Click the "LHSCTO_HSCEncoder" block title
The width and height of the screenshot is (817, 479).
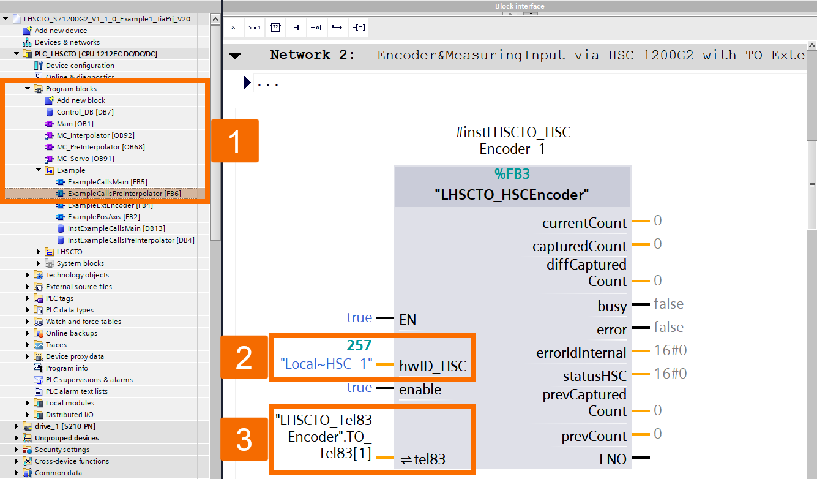point(512,195)
